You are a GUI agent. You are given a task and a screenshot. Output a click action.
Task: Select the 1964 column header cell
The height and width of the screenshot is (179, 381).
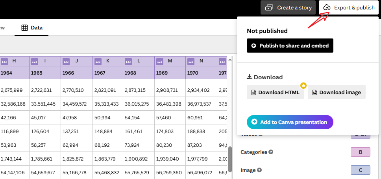coord(14,73)
